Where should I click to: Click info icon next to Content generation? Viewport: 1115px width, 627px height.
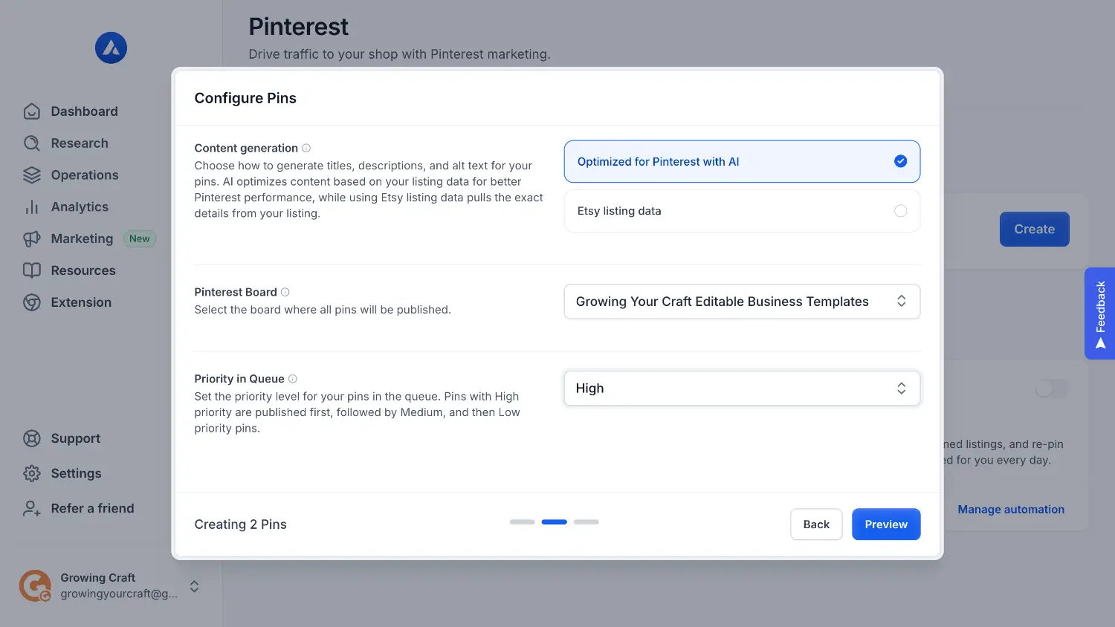(306, 148)
